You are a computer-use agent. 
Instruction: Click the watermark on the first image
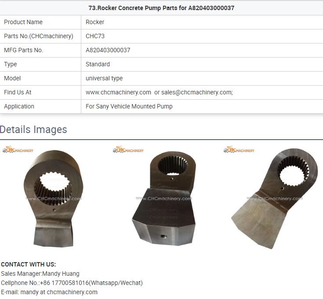point(54,198)
